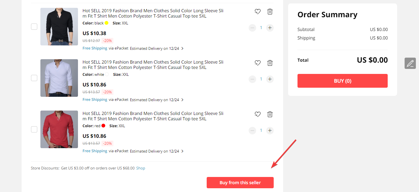Open shipping chevron for the red shirt
This screenshot has width=419, height=192.
183,151
